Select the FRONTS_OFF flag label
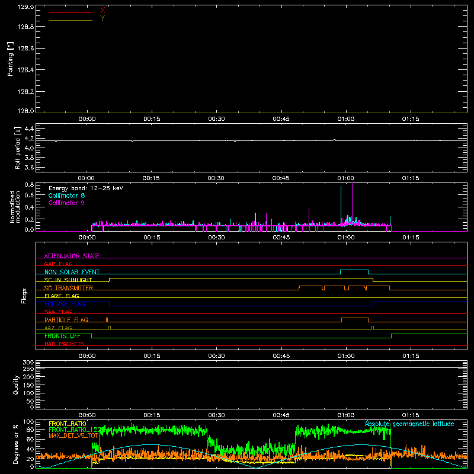 pos(62,336)
